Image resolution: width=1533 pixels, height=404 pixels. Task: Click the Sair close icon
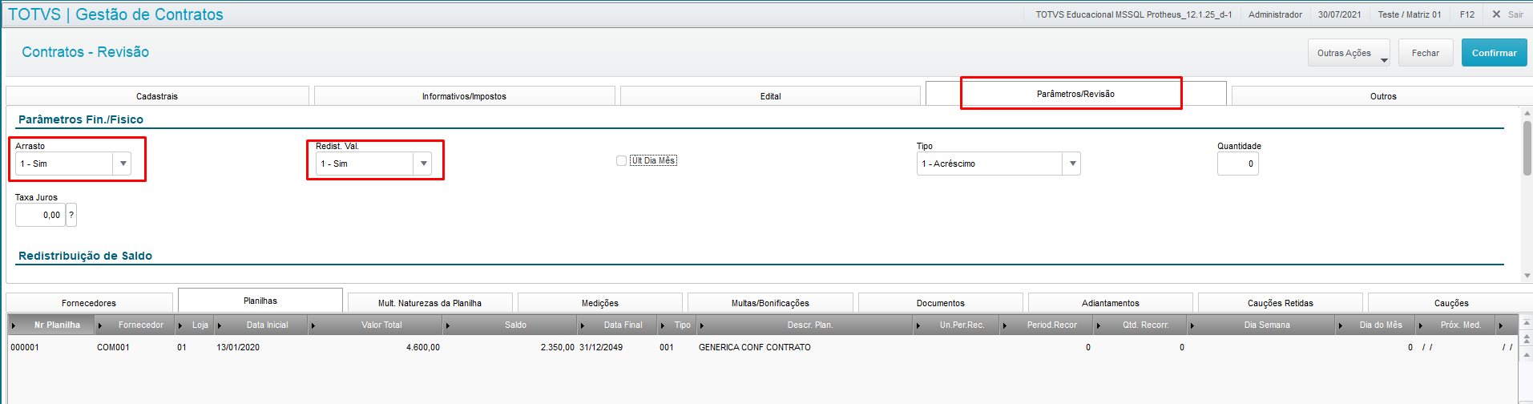(x=1496, y=14)
